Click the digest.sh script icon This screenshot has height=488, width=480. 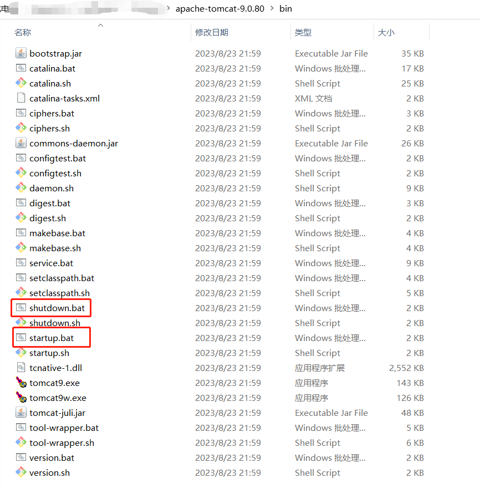coord(21,218)
